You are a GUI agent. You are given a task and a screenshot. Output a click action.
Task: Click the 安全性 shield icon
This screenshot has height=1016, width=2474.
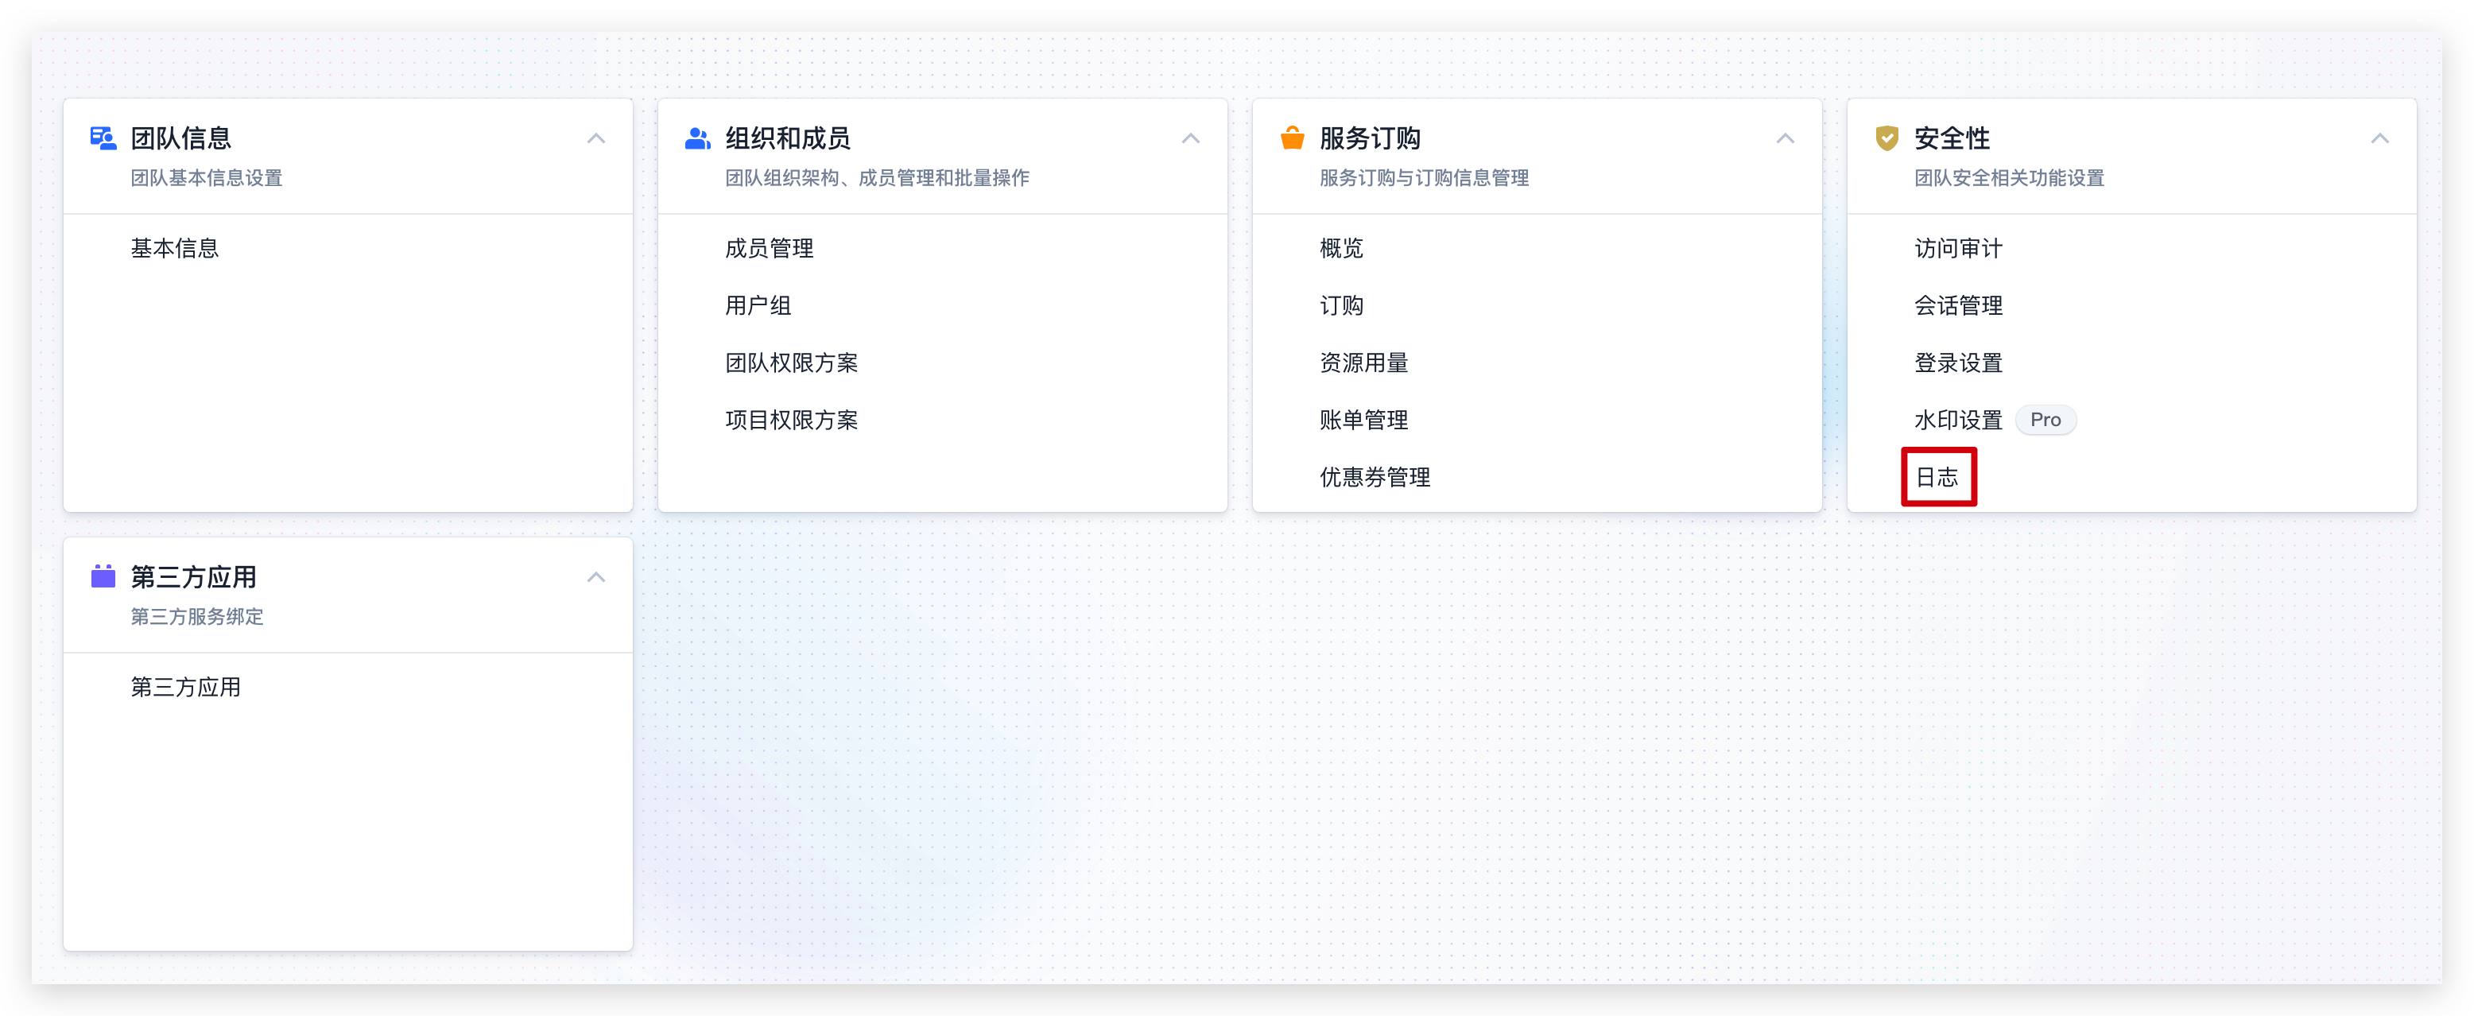pyautogui.click(x=1887, y=138)
